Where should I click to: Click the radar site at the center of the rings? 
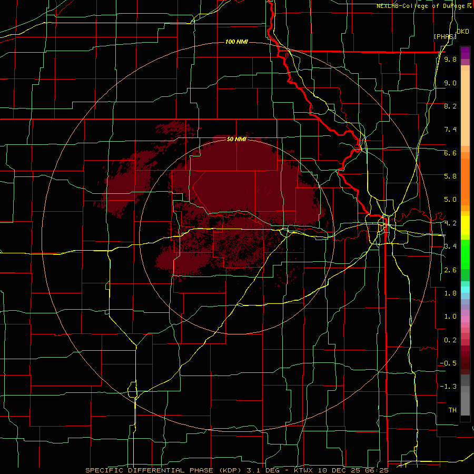click(x=236, y=237)
